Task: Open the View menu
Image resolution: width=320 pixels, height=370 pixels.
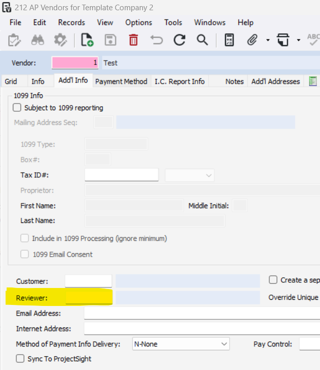Action: tap(105, 23)
